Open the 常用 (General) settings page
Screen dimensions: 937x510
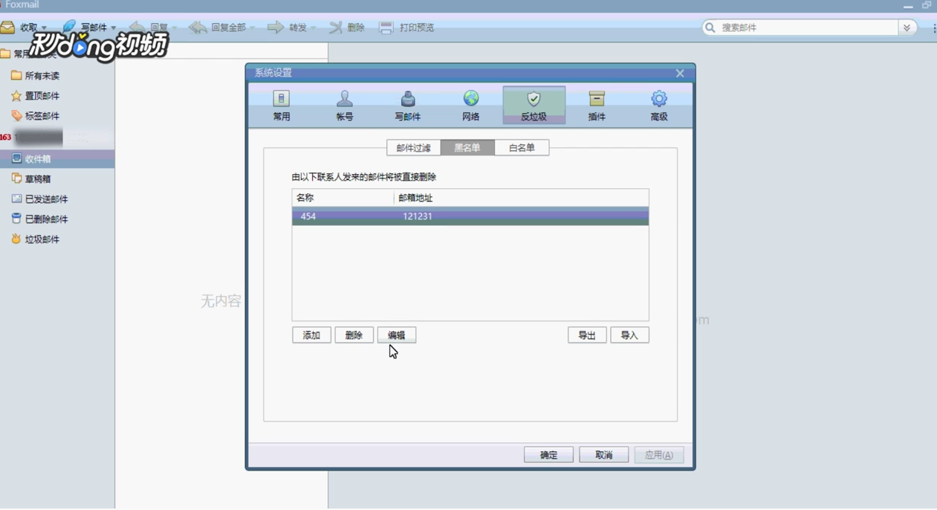[281, 104]
